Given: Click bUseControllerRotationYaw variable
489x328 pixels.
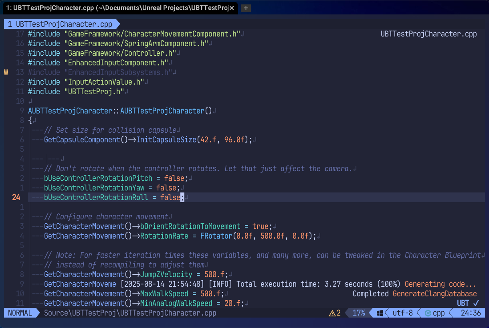Looking at the screenshot, I should pyautogui.click(x=94, y=188).
